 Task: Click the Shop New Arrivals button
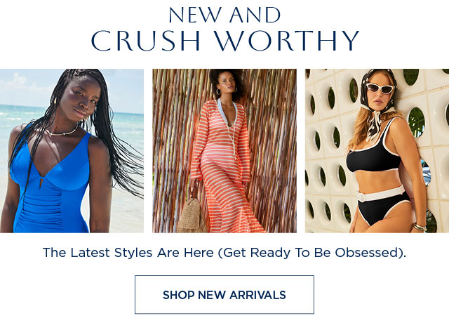pyautogui.click(x=224, y=294)
